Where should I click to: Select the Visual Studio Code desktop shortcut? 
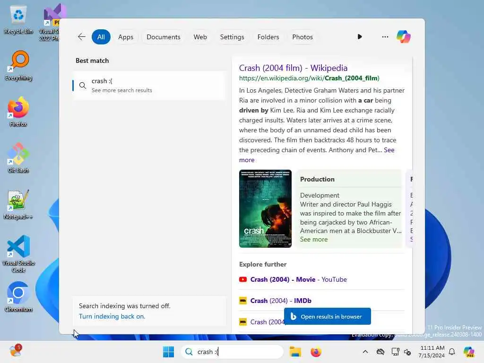pos(18,254)
